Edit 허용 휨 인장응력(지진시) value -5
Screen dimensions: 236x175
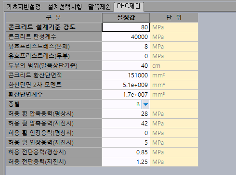(x=126, y=143)
